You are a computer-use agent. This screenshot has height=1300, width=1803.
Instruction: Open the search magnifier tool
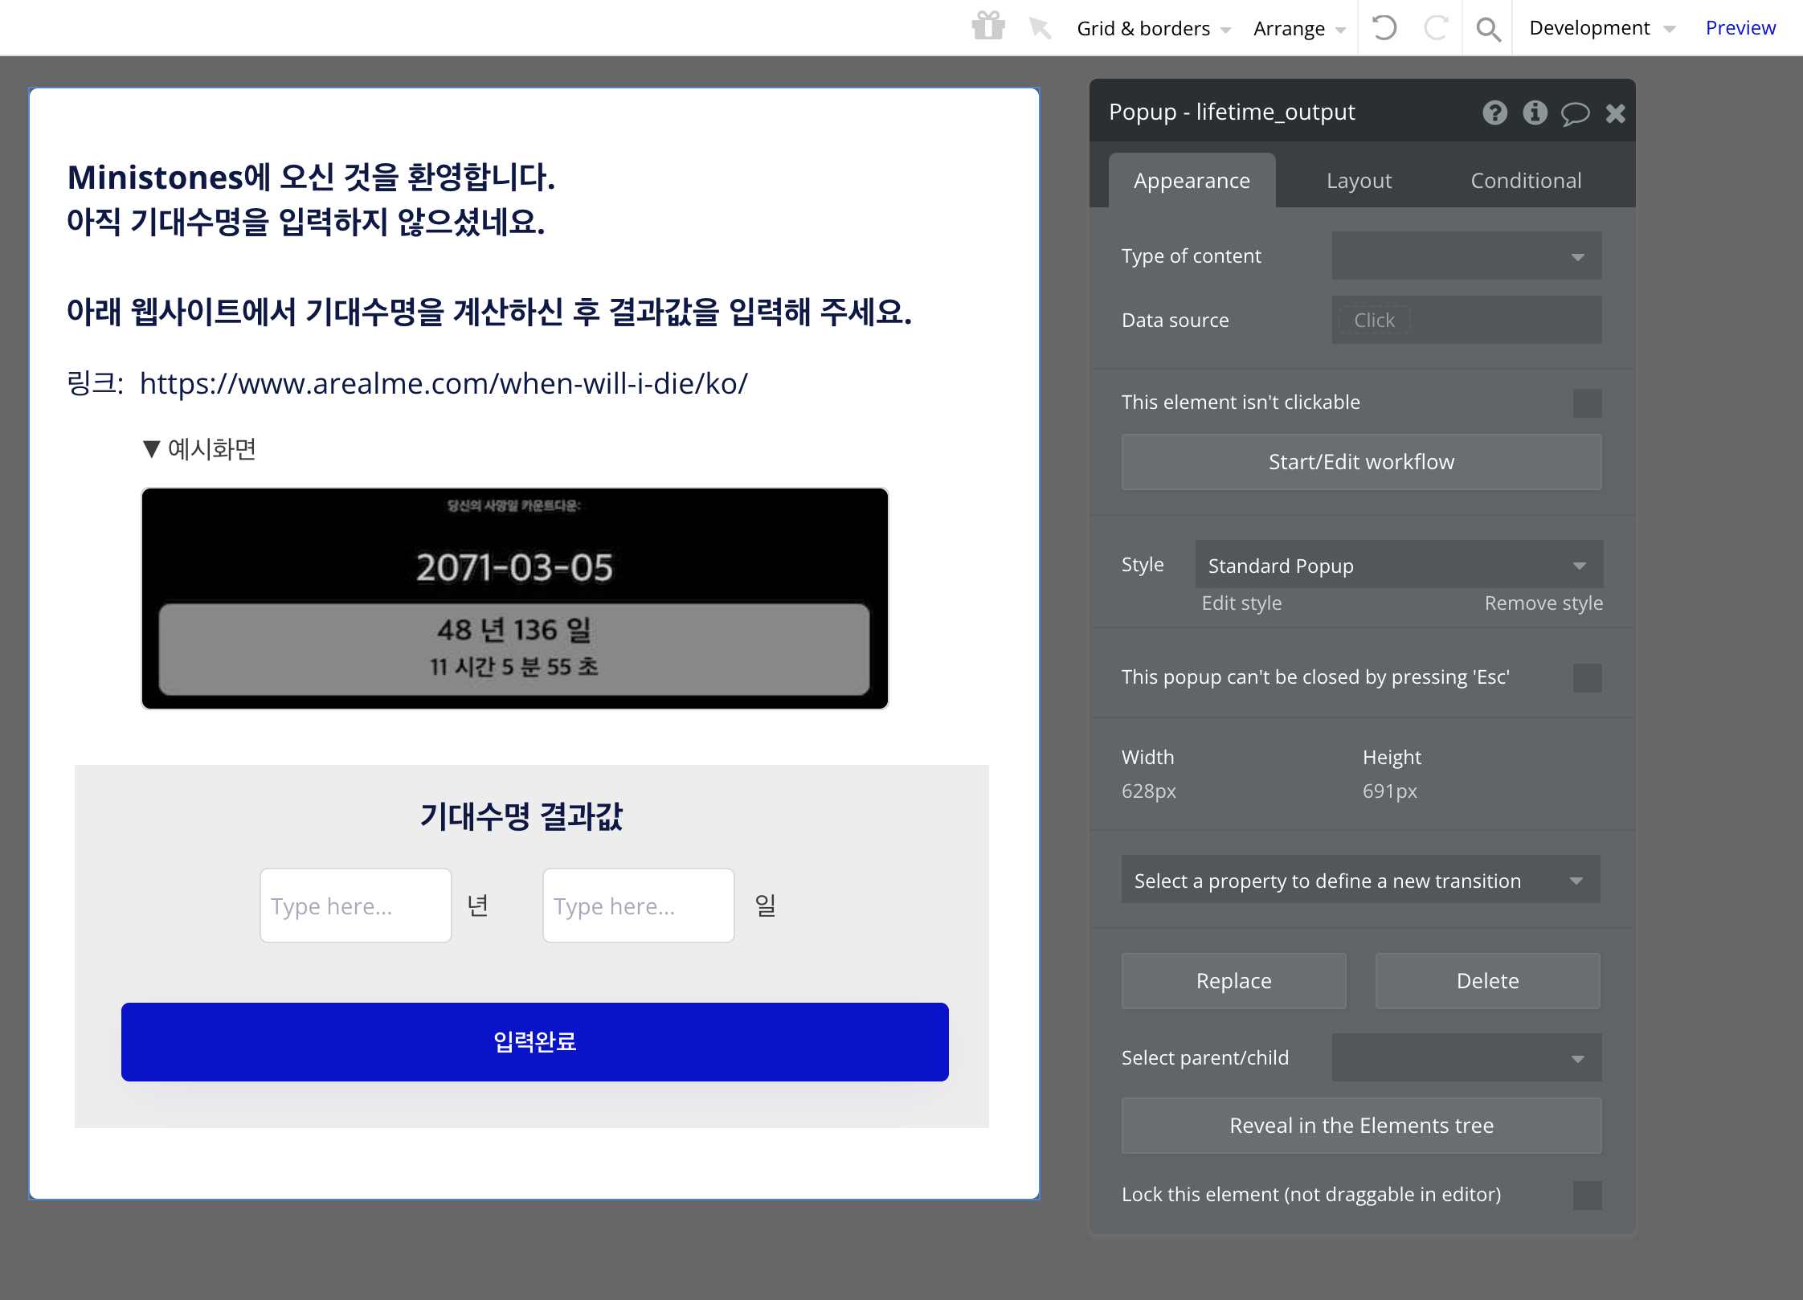click(x=1488, y=29)
